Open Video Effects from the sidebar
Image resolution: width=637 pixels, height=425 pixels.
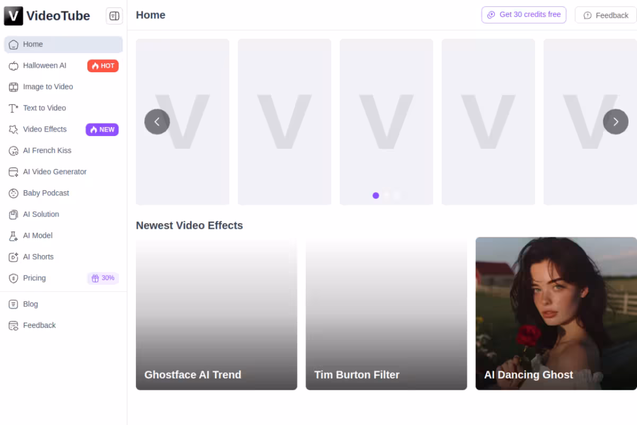[64, 130]
